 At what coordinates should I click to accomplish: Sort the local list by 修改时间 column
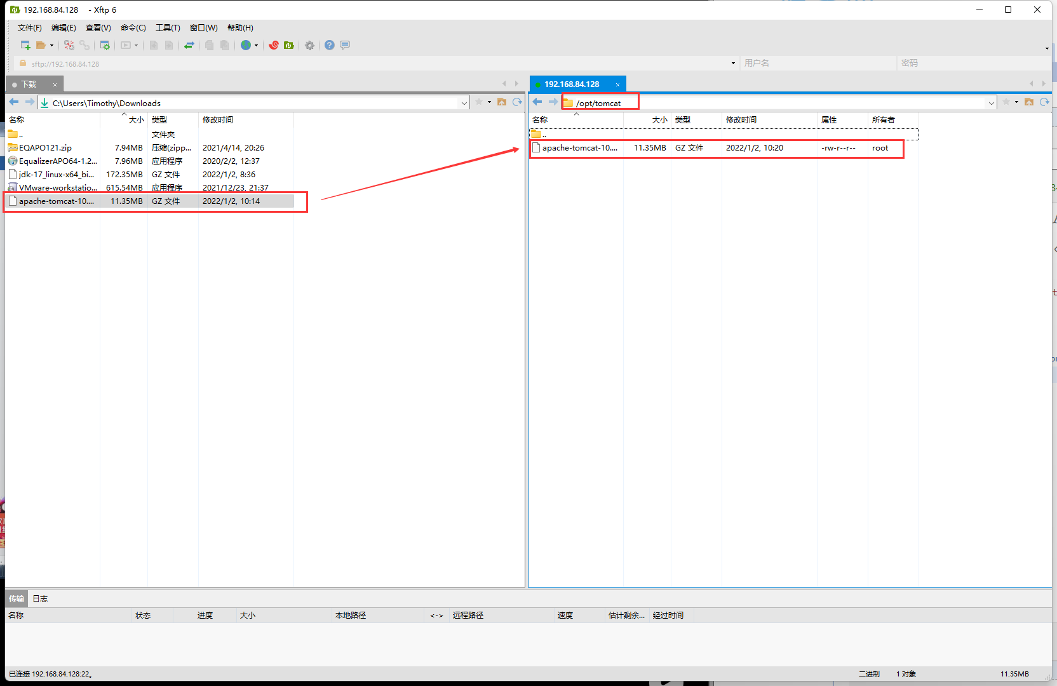[246, 120]
